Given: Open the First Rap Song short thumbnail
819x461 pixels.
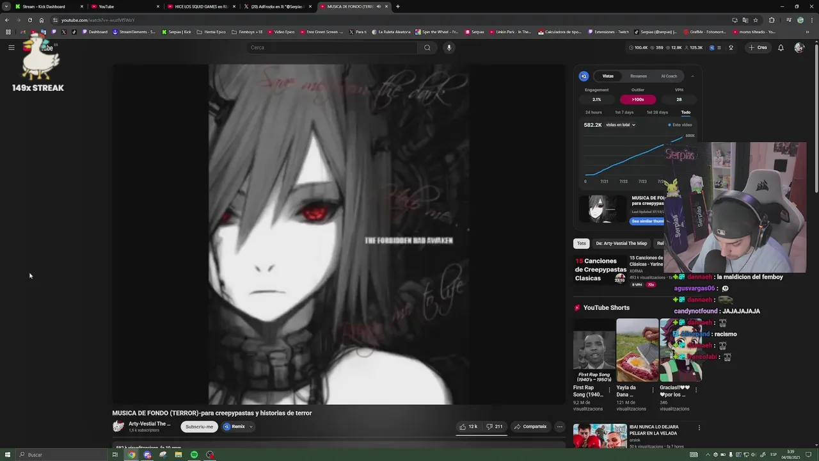Looking at the screenshot, I should pos(594,350).
